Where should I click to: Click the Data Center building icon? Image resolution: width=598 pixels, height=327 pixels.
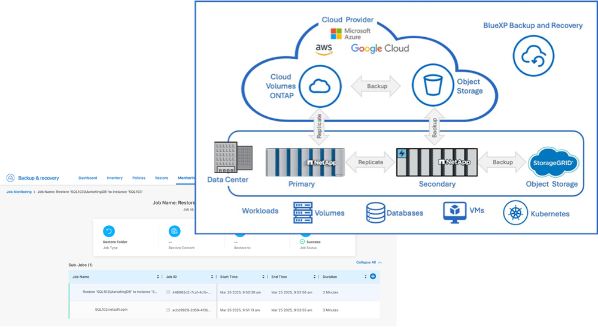[233, 157]
